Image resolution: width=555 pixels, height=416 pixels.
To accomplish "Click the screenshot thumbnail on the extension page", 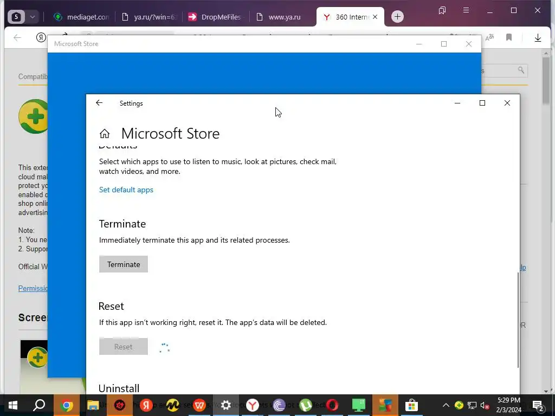I will tap(34, 366).
